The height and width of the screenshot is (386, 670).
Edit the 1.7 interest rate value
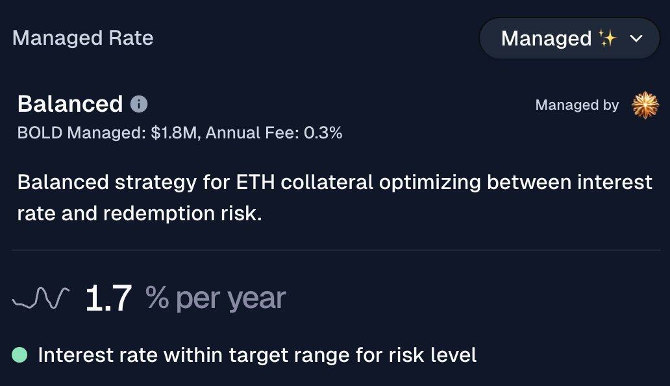click(x=108, y=298)
